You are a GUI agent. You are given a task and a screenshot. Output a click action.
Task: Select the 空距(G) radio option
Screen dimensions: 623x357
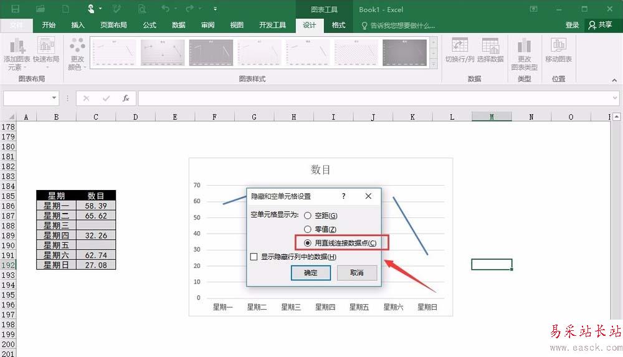coord(308,216)
